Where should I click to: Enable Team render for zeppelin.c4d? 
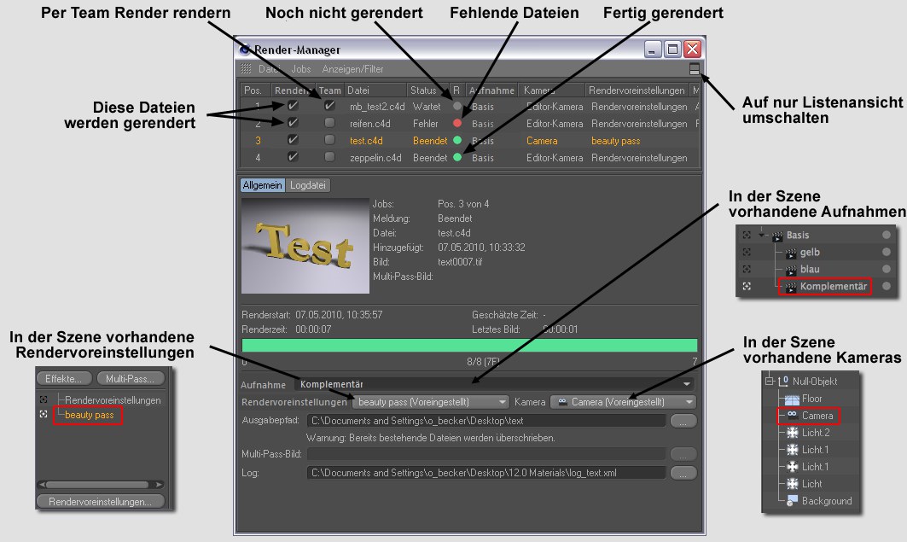pyautogui.click(x=329, y=158)
